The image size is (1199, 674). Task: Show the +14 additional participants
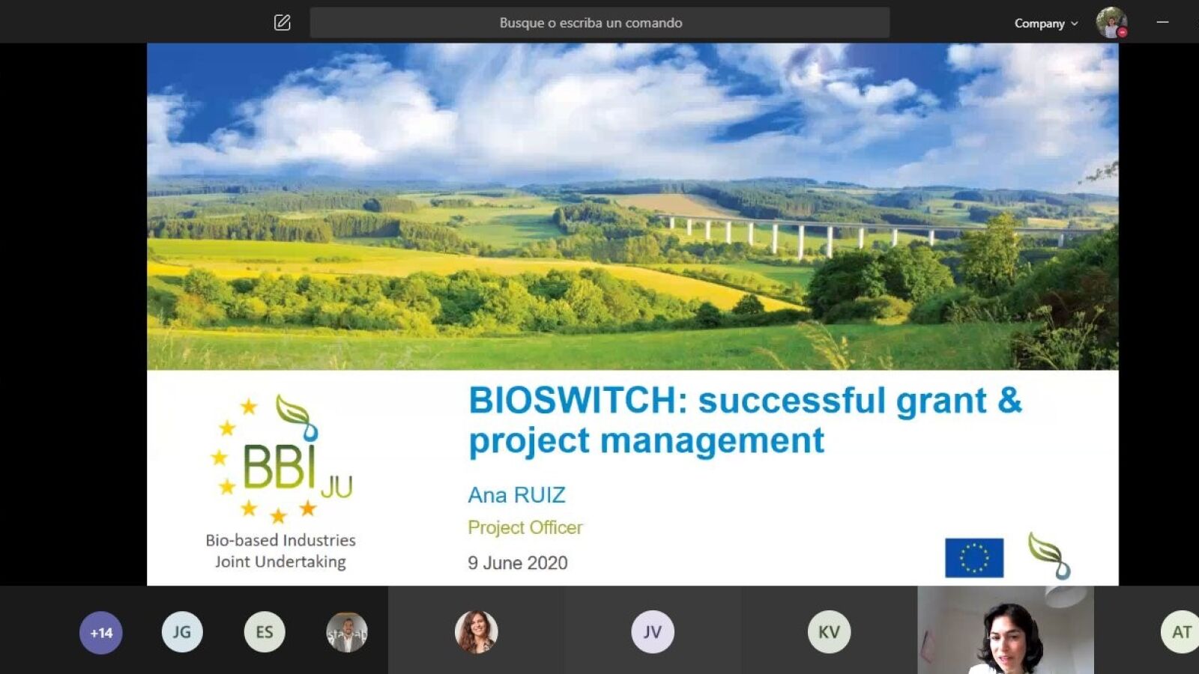[x=101, y=632]
